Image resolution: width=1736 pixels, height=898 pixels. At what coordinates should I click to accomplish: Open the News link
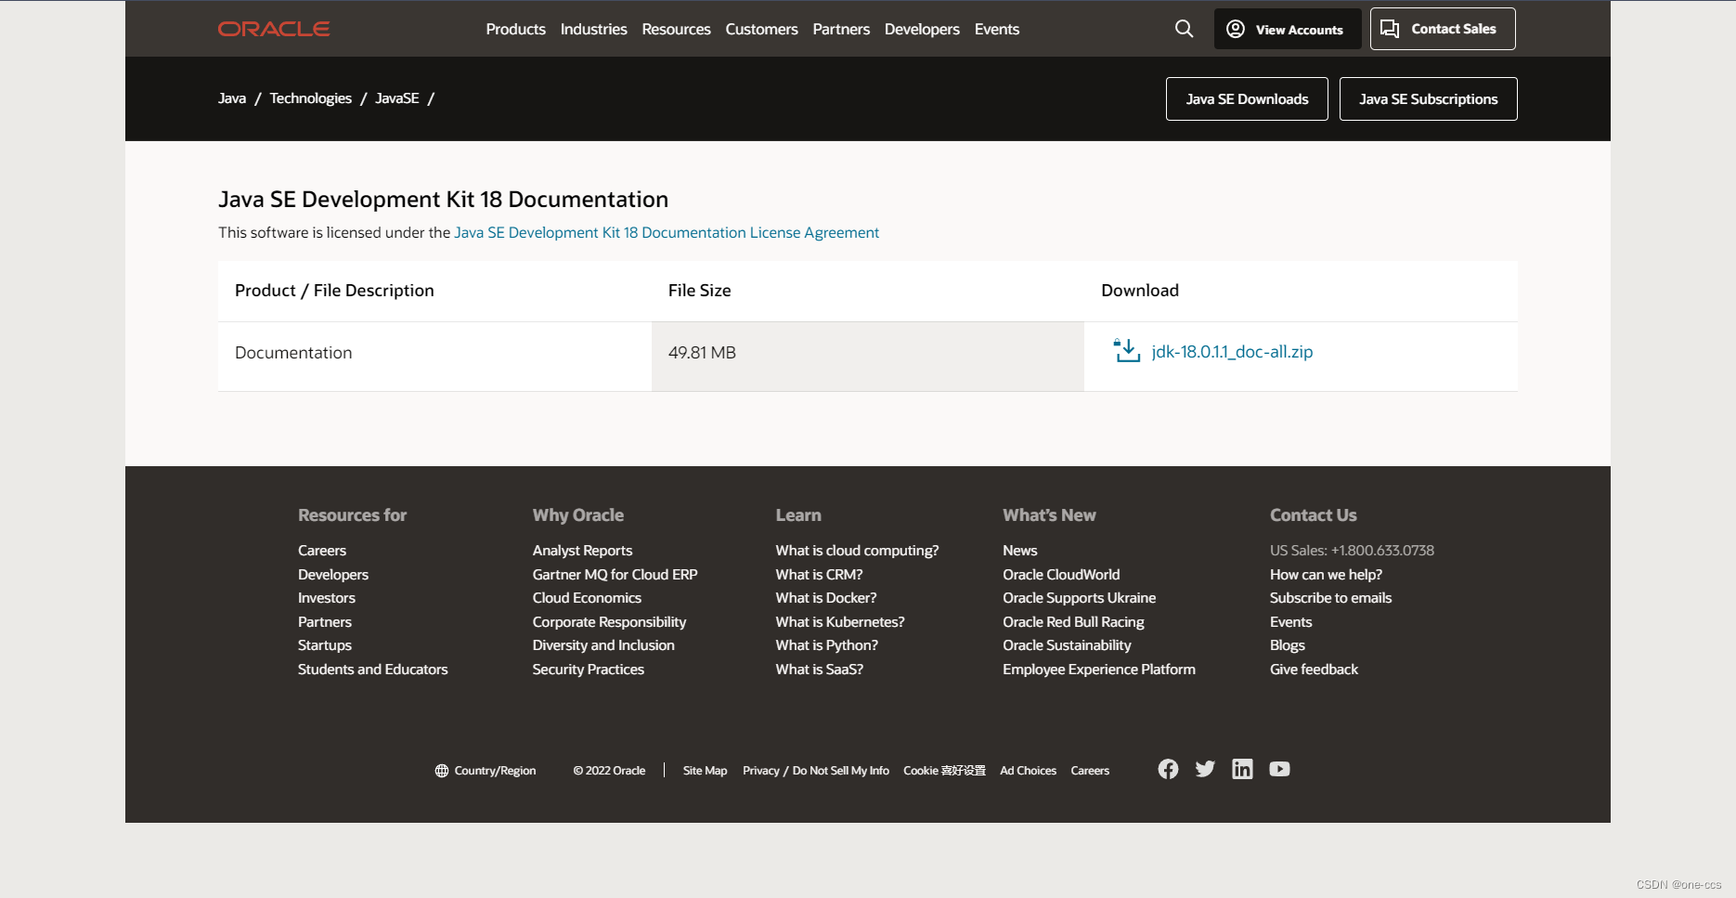point(1019,551)
